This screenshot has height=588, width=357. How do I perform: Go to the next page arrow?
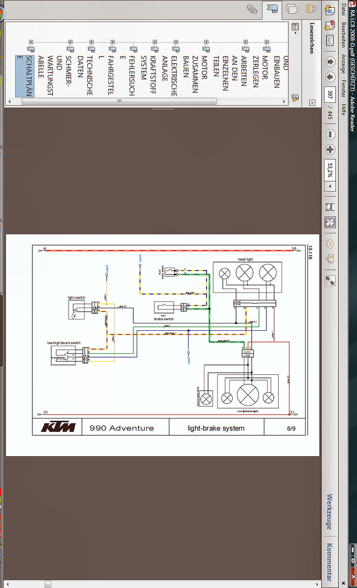pos(330,77)
